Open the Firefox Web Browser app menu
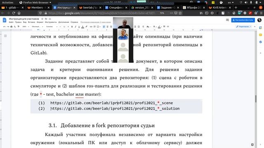 [x=35, y=2]
